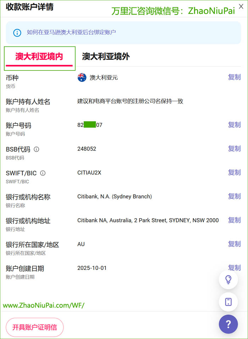248x339 pixels.
Task: Click the BSB代码 info icon
Action: coord(36,149)
